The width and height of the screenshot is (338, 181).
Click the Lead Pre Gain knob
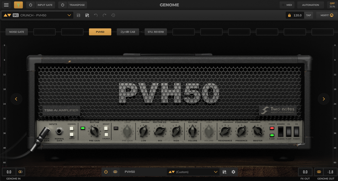pos(127,131)
